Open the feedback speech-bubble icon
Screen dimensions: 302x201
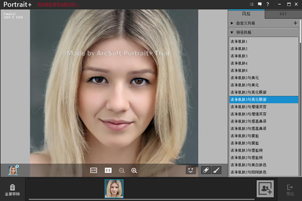260,4
